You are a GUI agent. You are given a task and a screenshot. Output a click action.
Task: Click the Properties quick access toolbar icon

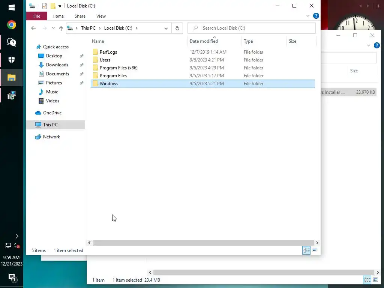click(x=45, y=6)
